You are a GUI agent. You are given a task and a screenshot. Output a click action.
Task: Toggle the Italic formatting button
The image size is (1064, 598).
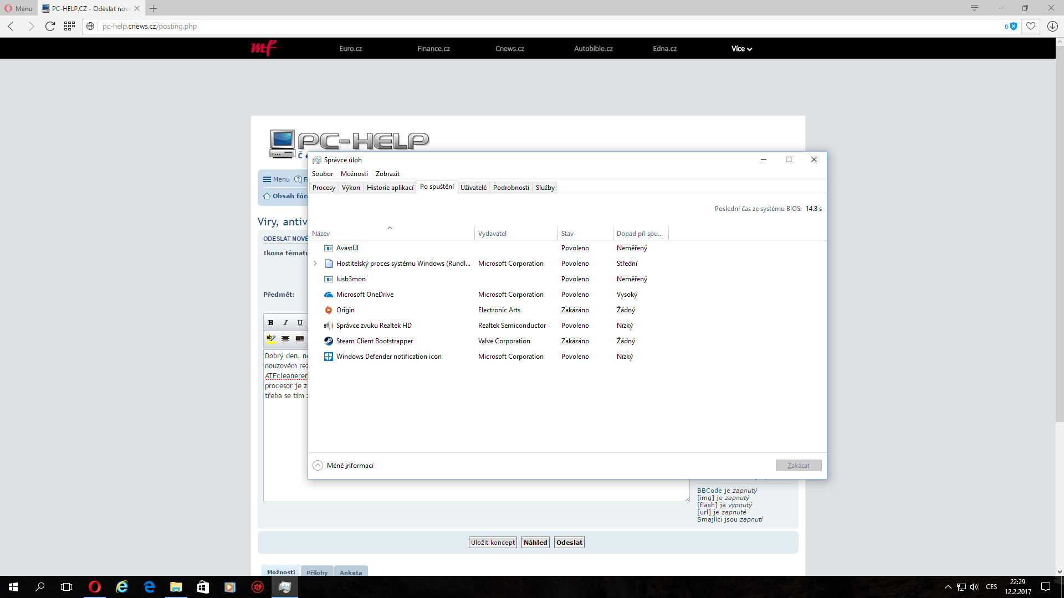point(285,323)
